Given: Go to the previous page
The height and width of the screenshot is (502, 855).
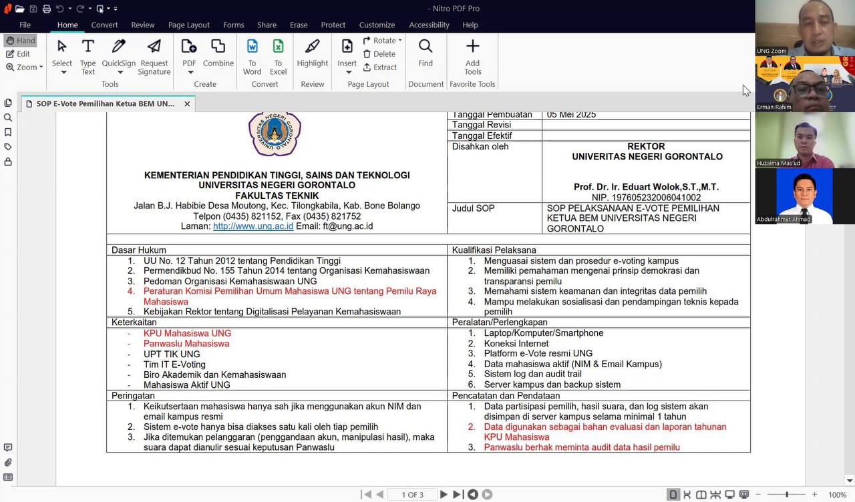Looking at the screenshot, I should [380, 495].
